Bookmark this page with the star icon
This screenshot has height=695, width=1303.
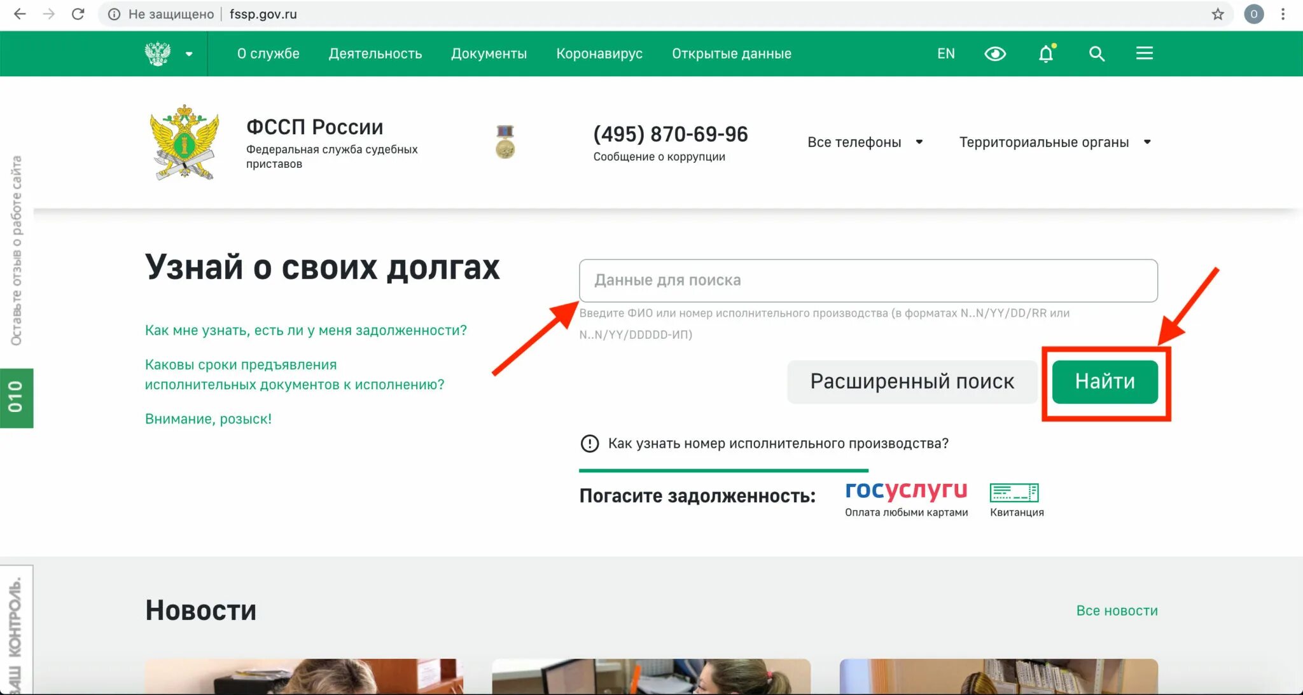coord(1218,14)
